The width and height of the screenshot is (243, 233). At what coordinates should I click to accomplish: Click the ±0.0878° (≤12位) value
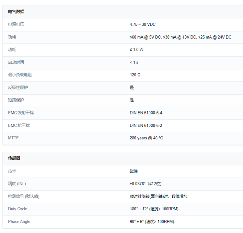click(x=146, y=184)
